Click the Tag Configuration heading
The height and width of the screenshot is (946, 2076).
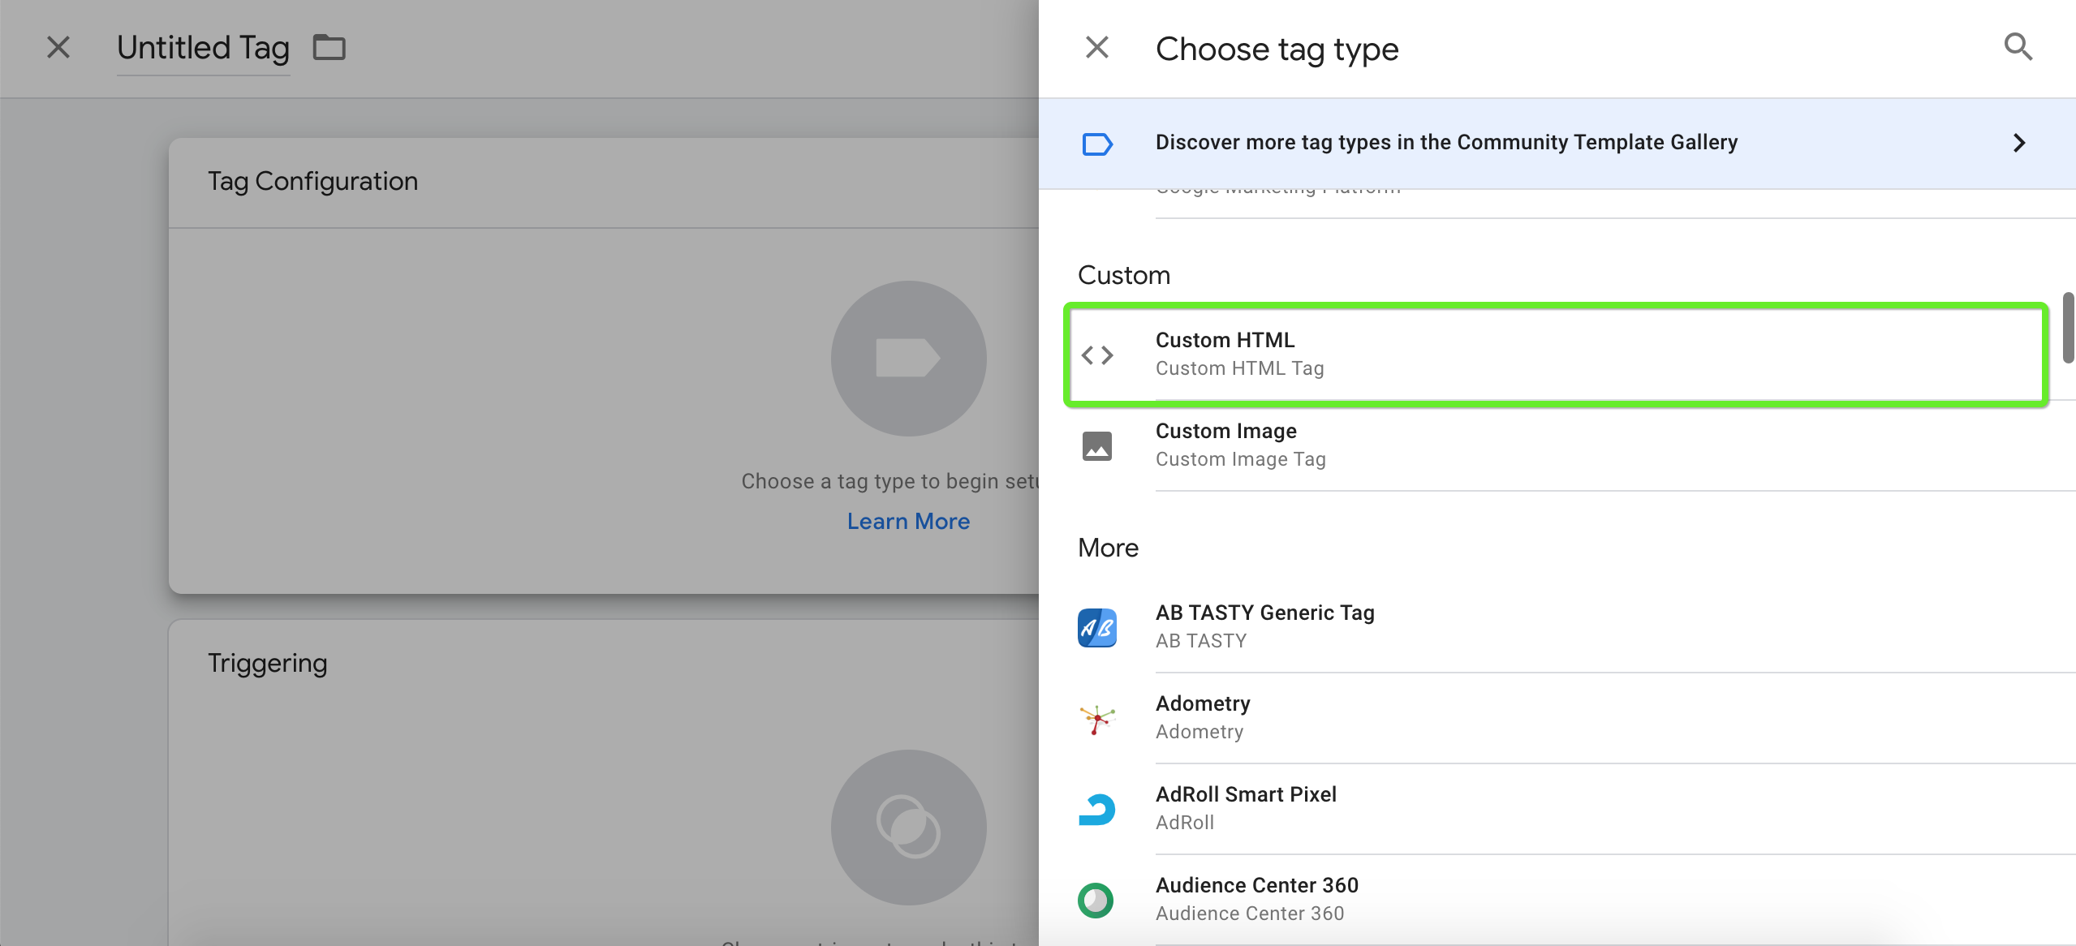(x=312, y=182)
